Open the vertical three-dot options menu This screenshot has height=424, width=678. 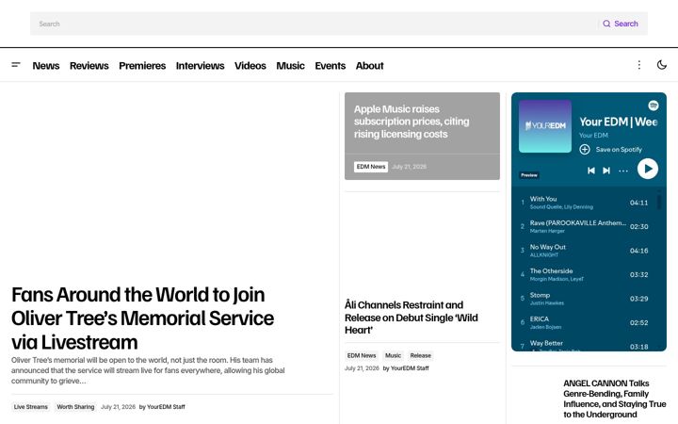(638, 65)
